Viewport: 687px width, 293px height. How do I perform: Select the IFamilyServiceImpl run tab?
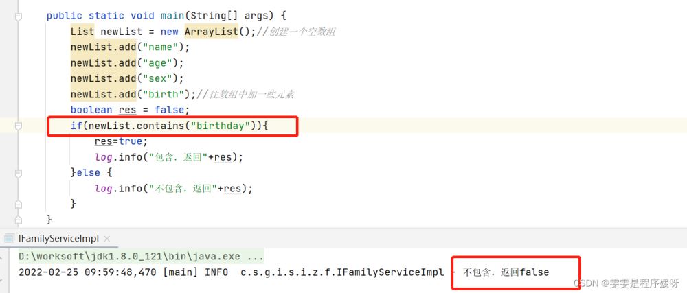(59, 238)
